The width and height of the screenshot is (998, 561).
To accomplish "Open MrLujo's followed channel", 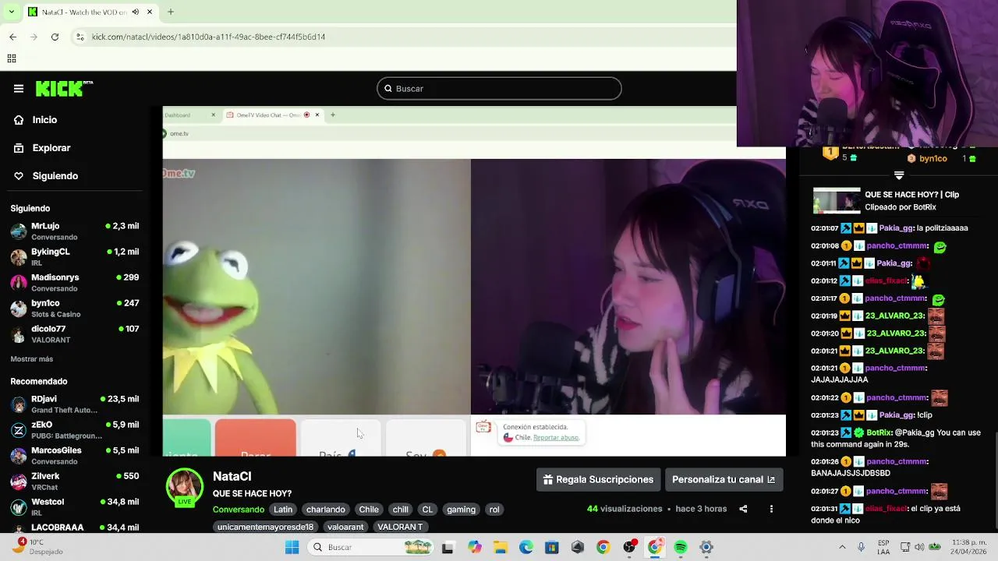I will (75, 231).
